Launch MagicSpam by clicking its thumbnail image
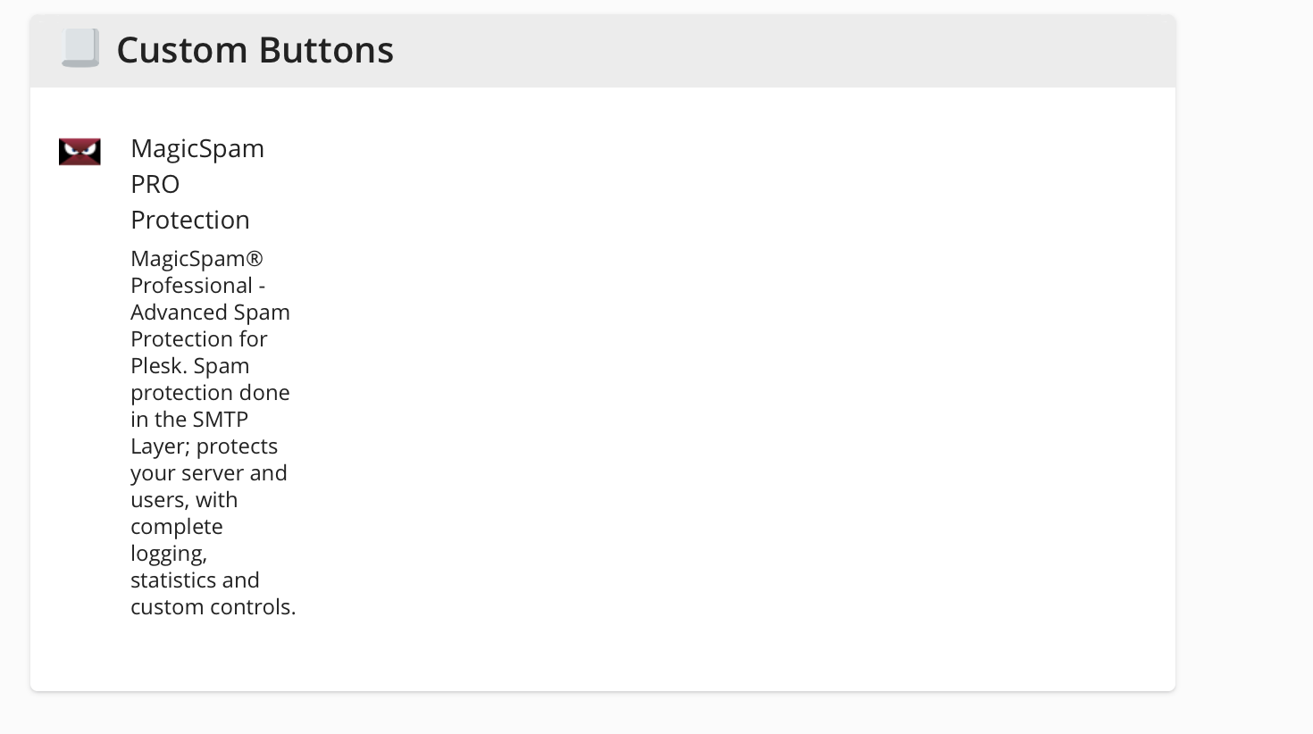Viewport: 1313px width, 734px height. pos(79,151)
